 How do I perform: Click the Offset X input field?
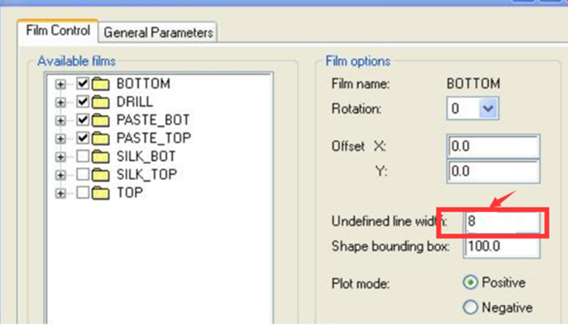[x=493, y=146]
